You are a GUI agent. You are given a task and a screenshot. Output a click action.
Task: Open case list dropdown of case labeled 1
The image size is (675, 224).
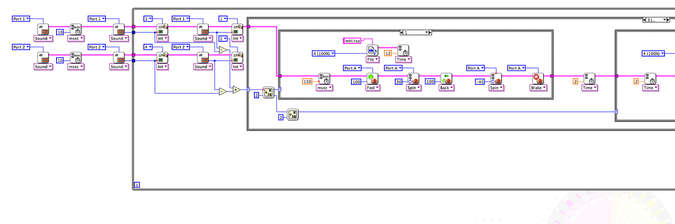tap(427, 32)
